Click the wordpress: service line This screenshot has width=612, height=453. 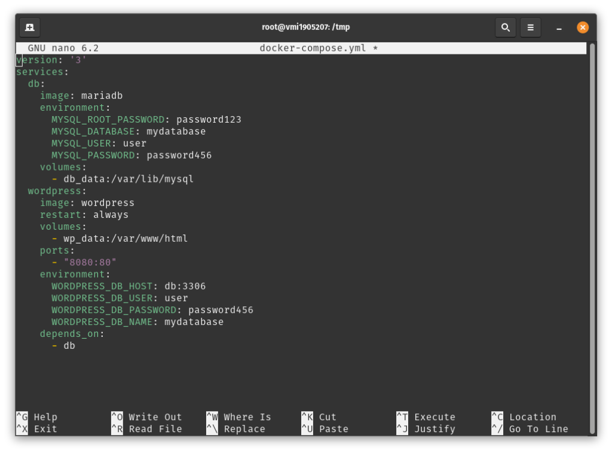(x=57, y=191)
